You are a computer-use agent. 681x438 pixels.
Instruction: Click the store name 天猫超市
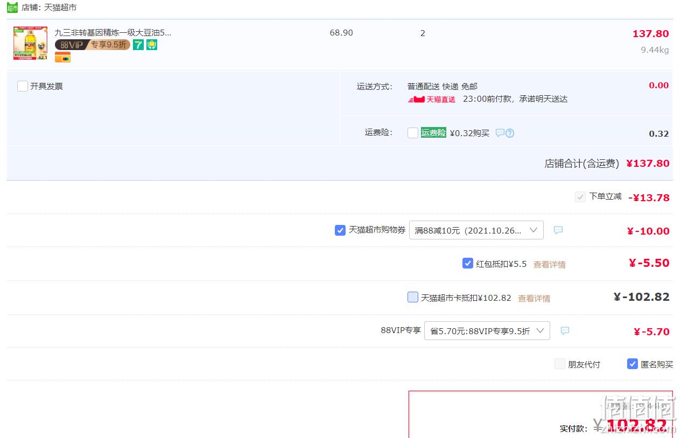60,8
